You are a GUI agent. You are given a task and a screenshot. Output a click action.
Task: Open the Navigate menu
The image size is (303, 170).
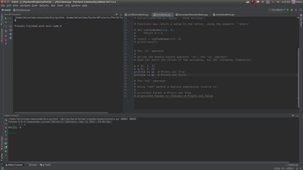tap(25, 6)
